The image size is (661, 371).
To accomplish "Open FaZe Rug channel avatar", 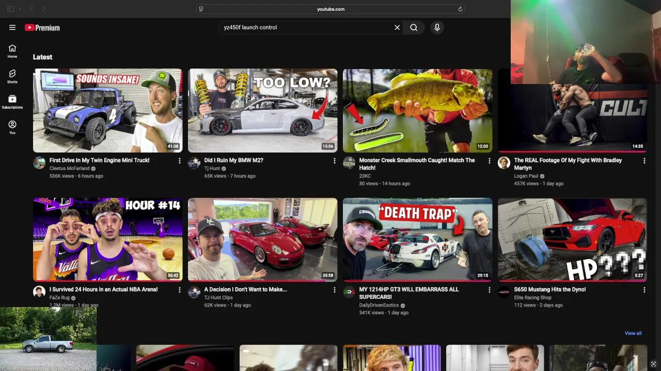I will click(x=39, y=292).
